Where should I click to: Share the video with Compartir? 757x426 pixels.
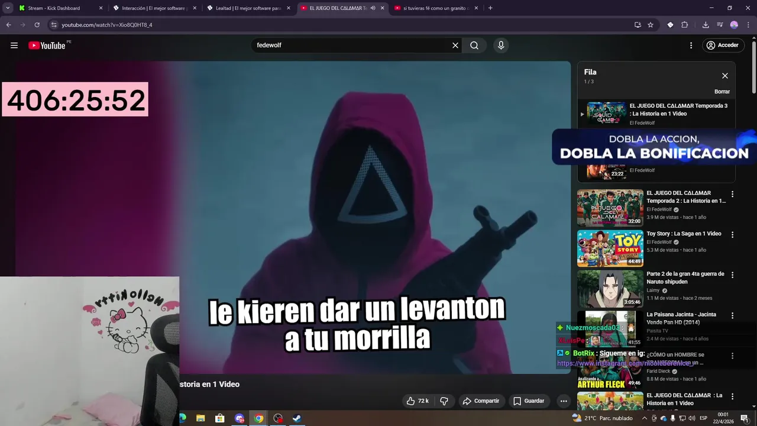coord(481,401)
